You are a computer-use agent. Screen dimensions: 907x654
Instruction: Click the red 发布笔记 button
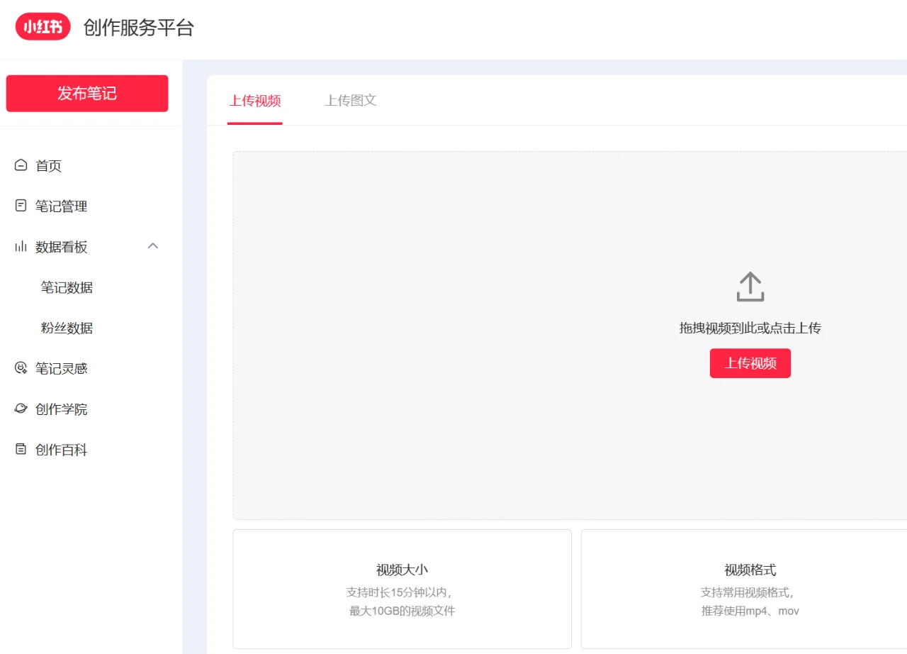(x=87, y=94)
